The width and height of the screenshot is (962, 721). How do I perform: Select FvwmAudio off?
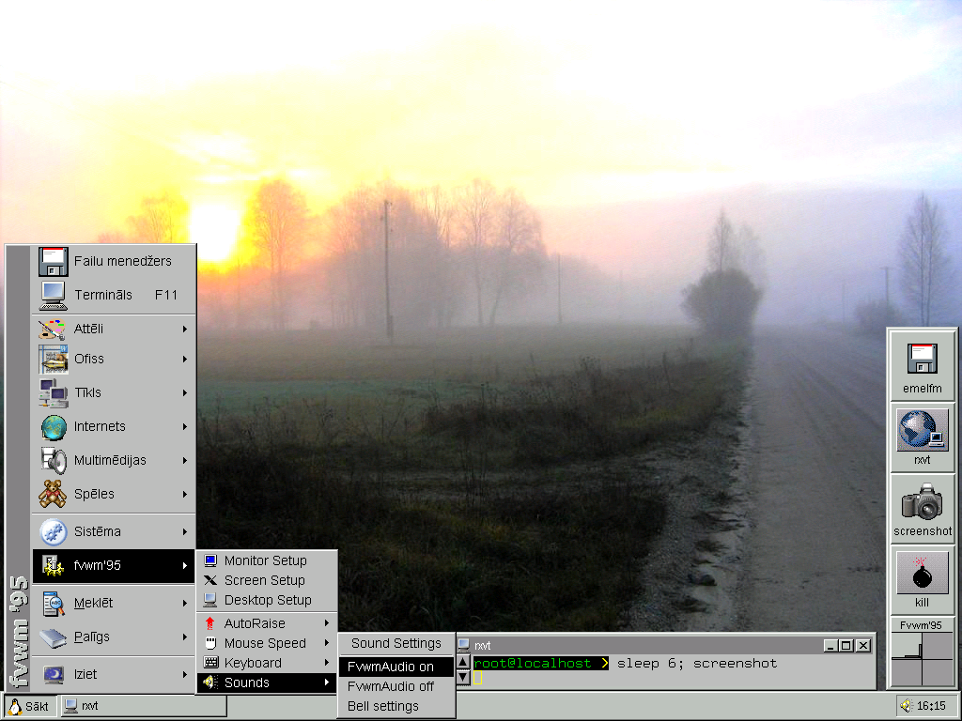(x=396, y=686)
